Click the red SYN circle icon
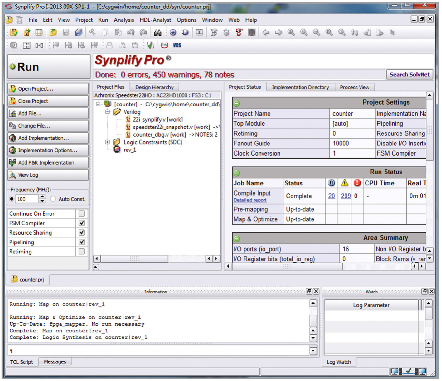This screenshot has width=442, height=381. coord(164,45)
